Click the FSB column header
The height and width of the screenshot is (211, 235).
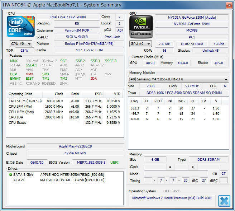pos(92,94)
